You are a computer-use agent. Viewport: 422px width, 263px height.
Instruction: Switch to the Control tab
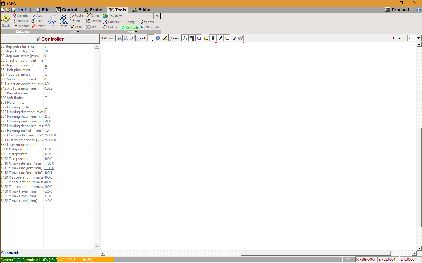coord(67,10)
